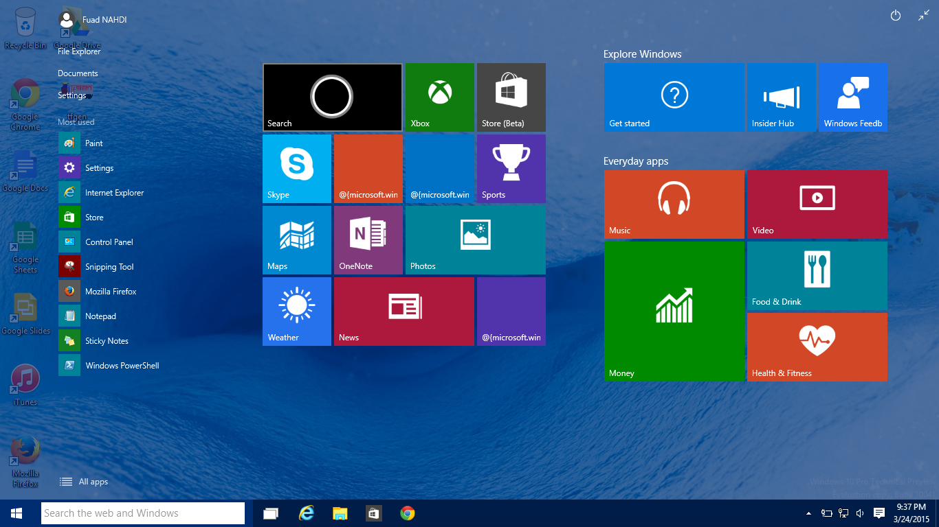Open the Xbox tile

pyautogui.click(x=439, y=97)
